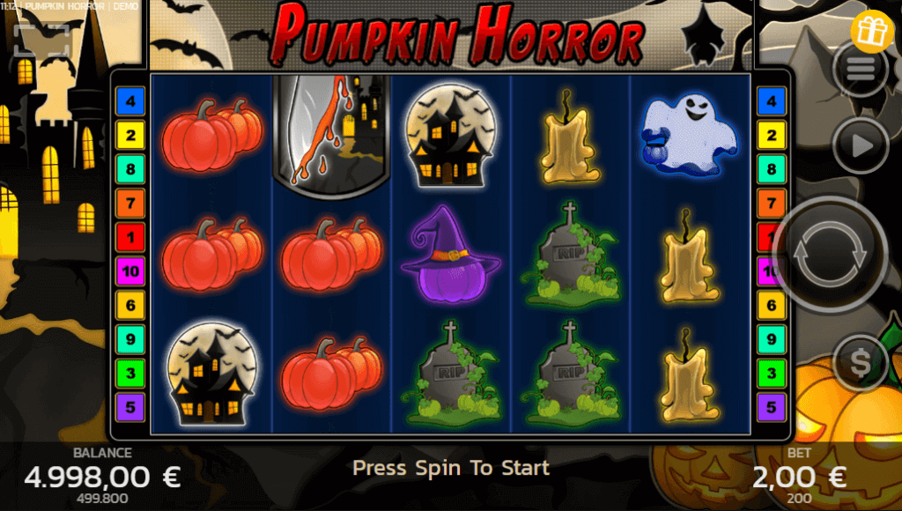Select left payline 4 blue marker

[x=130, y=101]
